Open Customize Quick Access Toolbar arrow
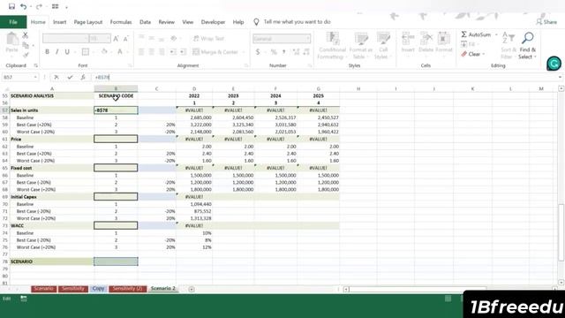 coord(67,7)
